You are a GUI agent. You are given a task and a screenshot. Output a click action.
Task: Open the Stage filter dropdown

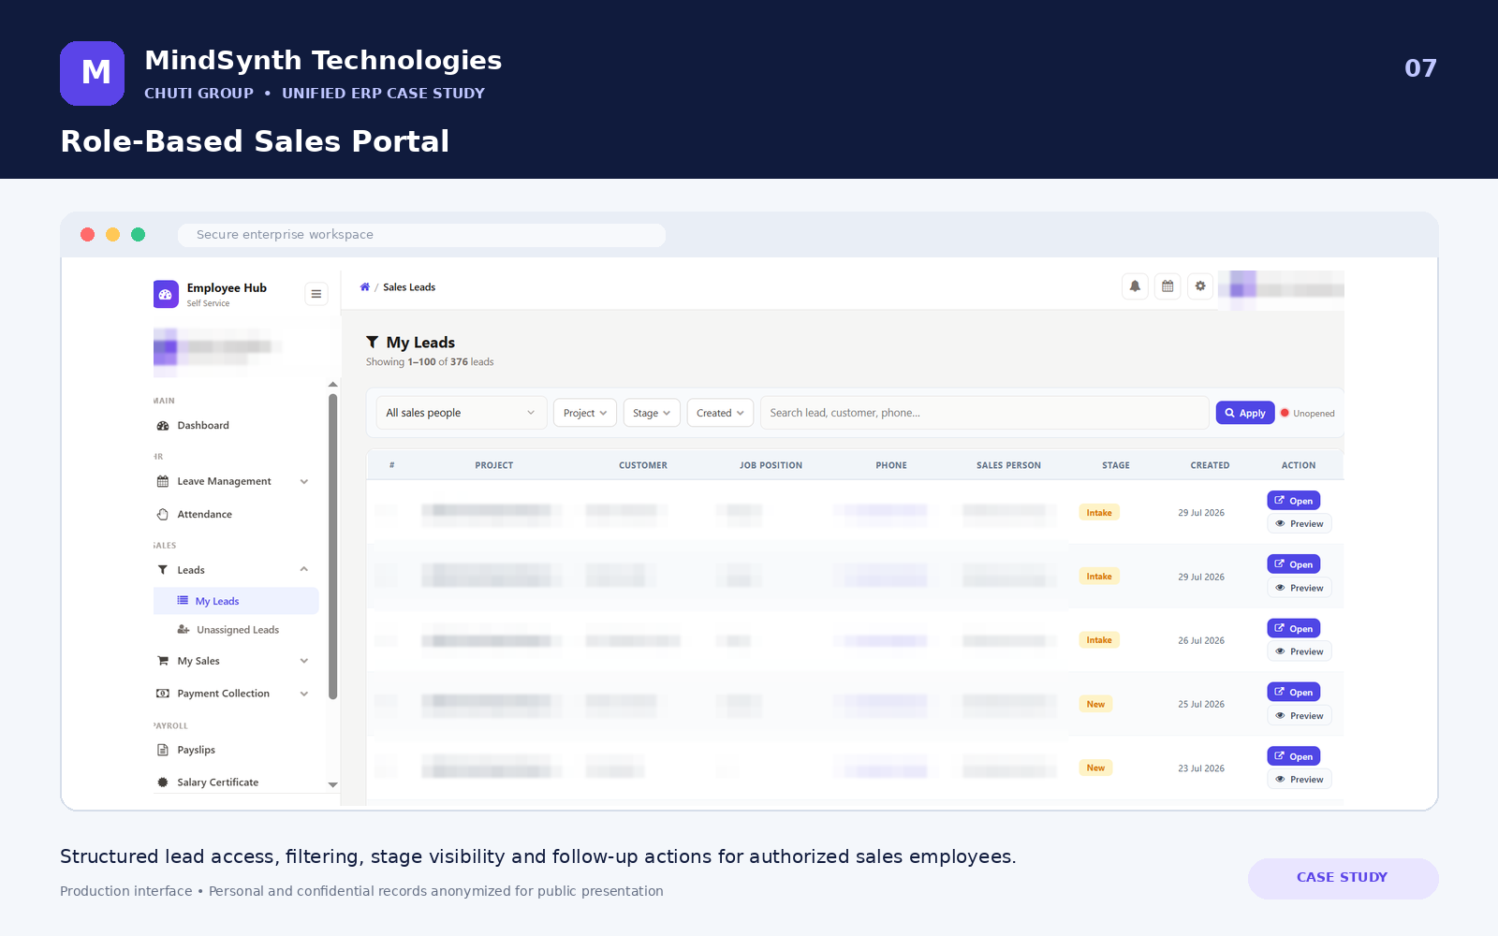652,413
